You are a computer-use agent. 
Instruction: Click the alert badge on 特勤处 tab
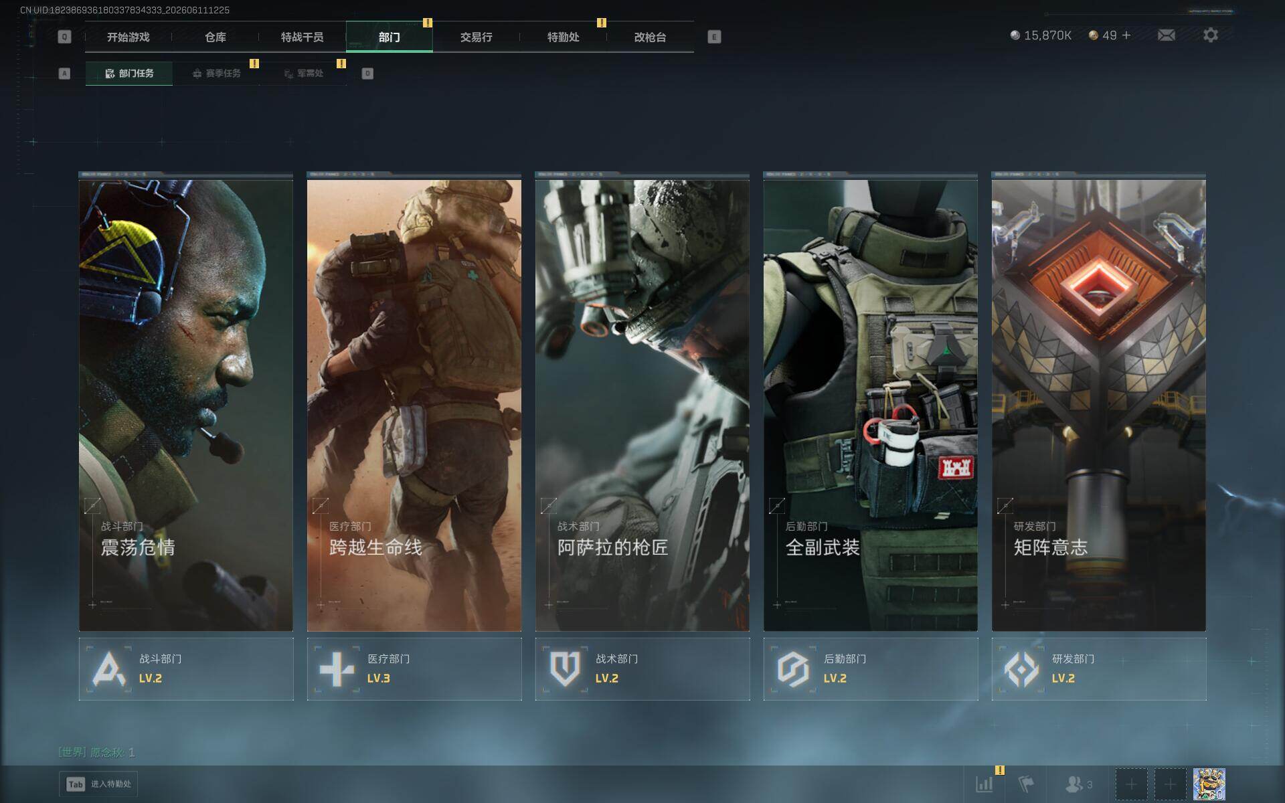tap(602, 23)
